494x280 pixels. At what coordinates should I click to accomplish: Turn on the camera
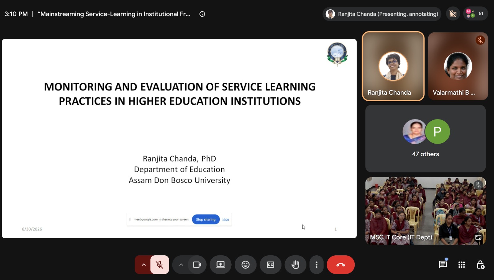pos(197,265)
